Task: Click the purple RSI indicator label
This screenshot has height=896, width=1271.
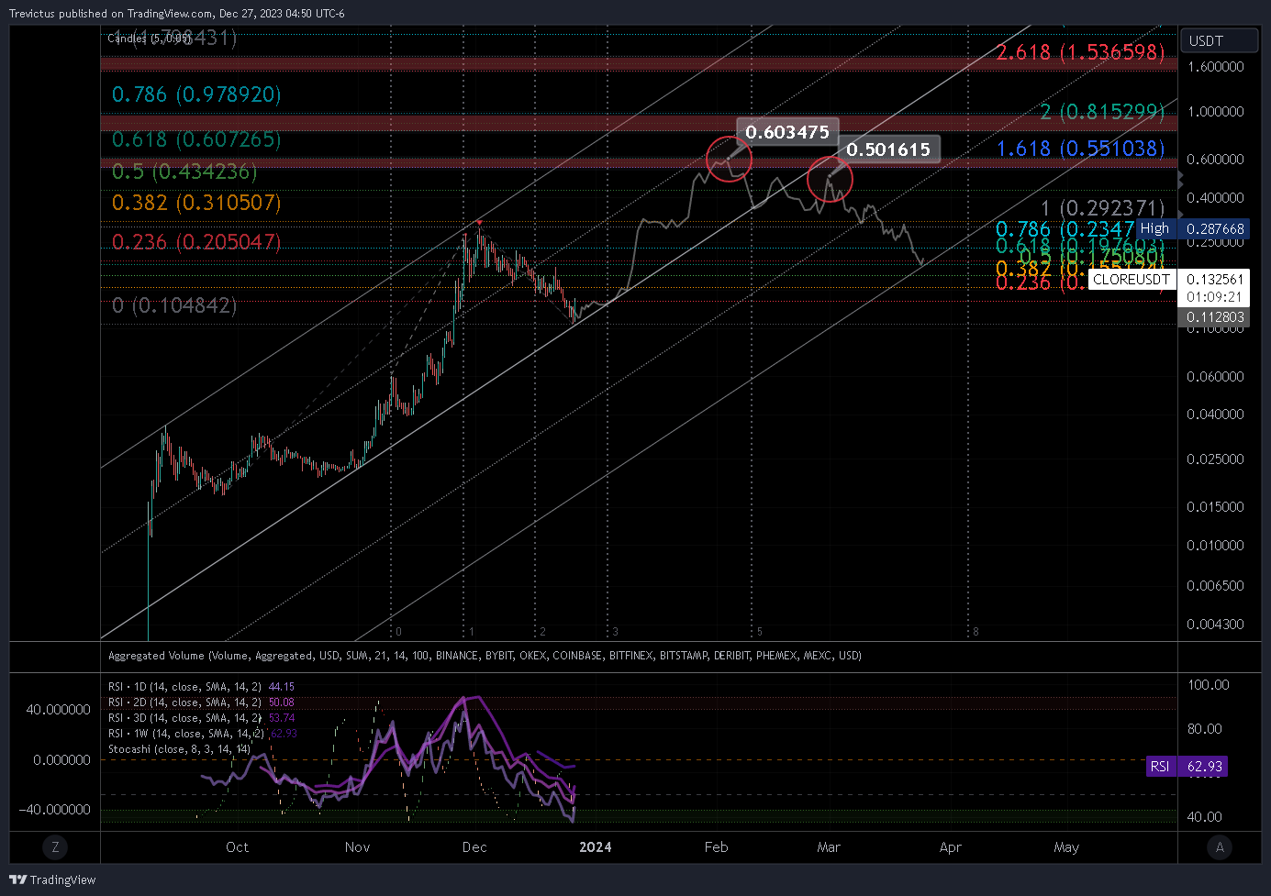Action: (x=1160, y=767)
